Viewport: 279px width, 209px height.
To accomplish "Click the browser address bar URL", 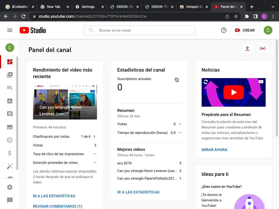I will (93, 17).
